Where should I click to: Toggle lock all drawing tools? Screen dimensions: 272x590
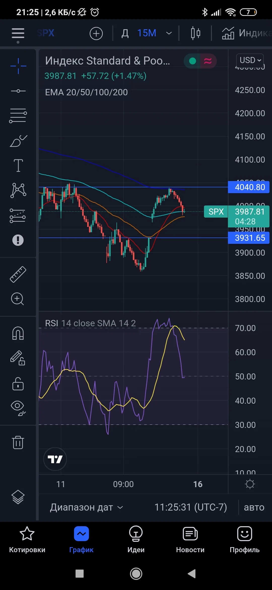point(18,384)
